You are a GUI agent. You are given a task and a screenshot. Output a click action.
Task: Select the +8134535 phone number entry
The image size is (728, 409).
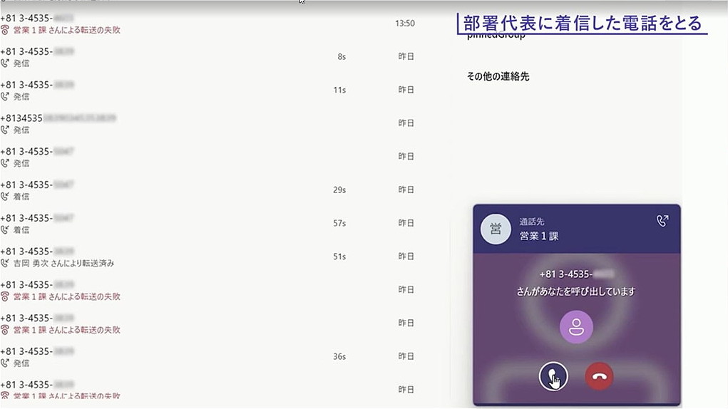(58, 118)
